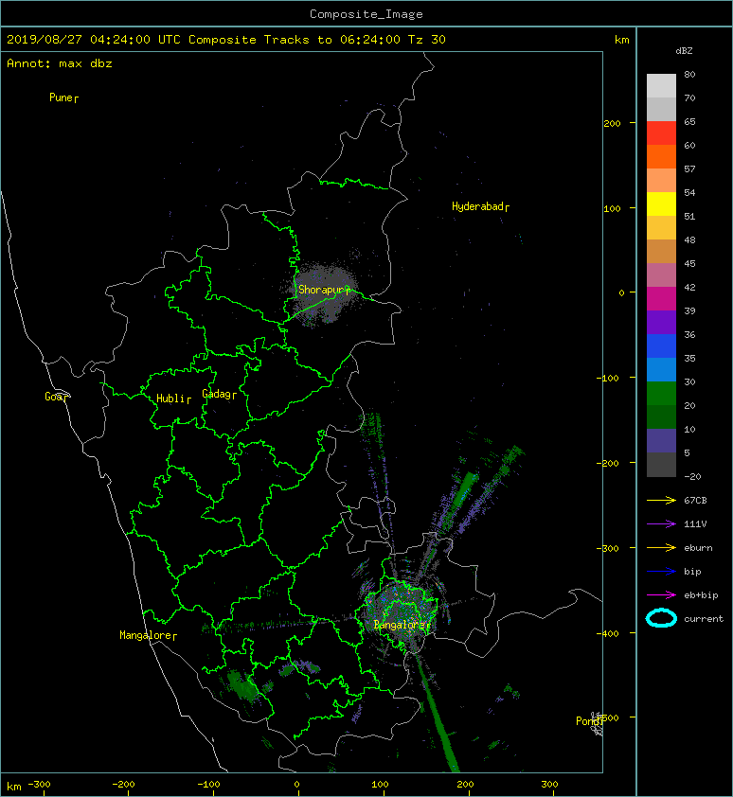Viewport: 733px width, 797px height.
Task: Click the Bangalore radar site label
Action: tap(402, 625)
